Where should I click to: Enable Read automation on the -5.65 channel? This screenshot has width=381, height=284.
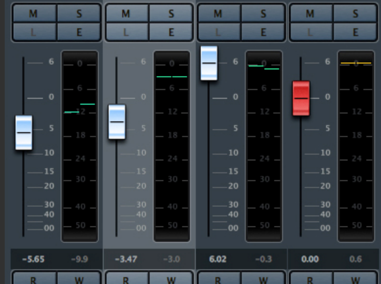coord(33,279)
